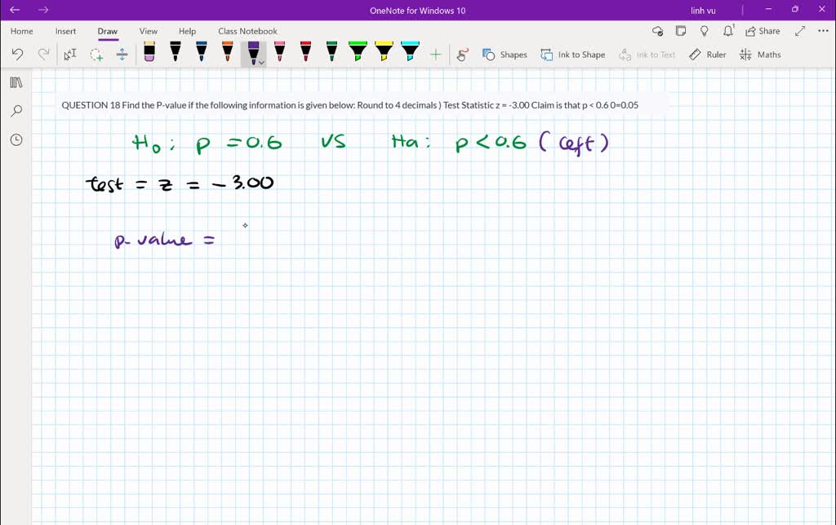Show recent notes in sidebar

tap(16, 139)
